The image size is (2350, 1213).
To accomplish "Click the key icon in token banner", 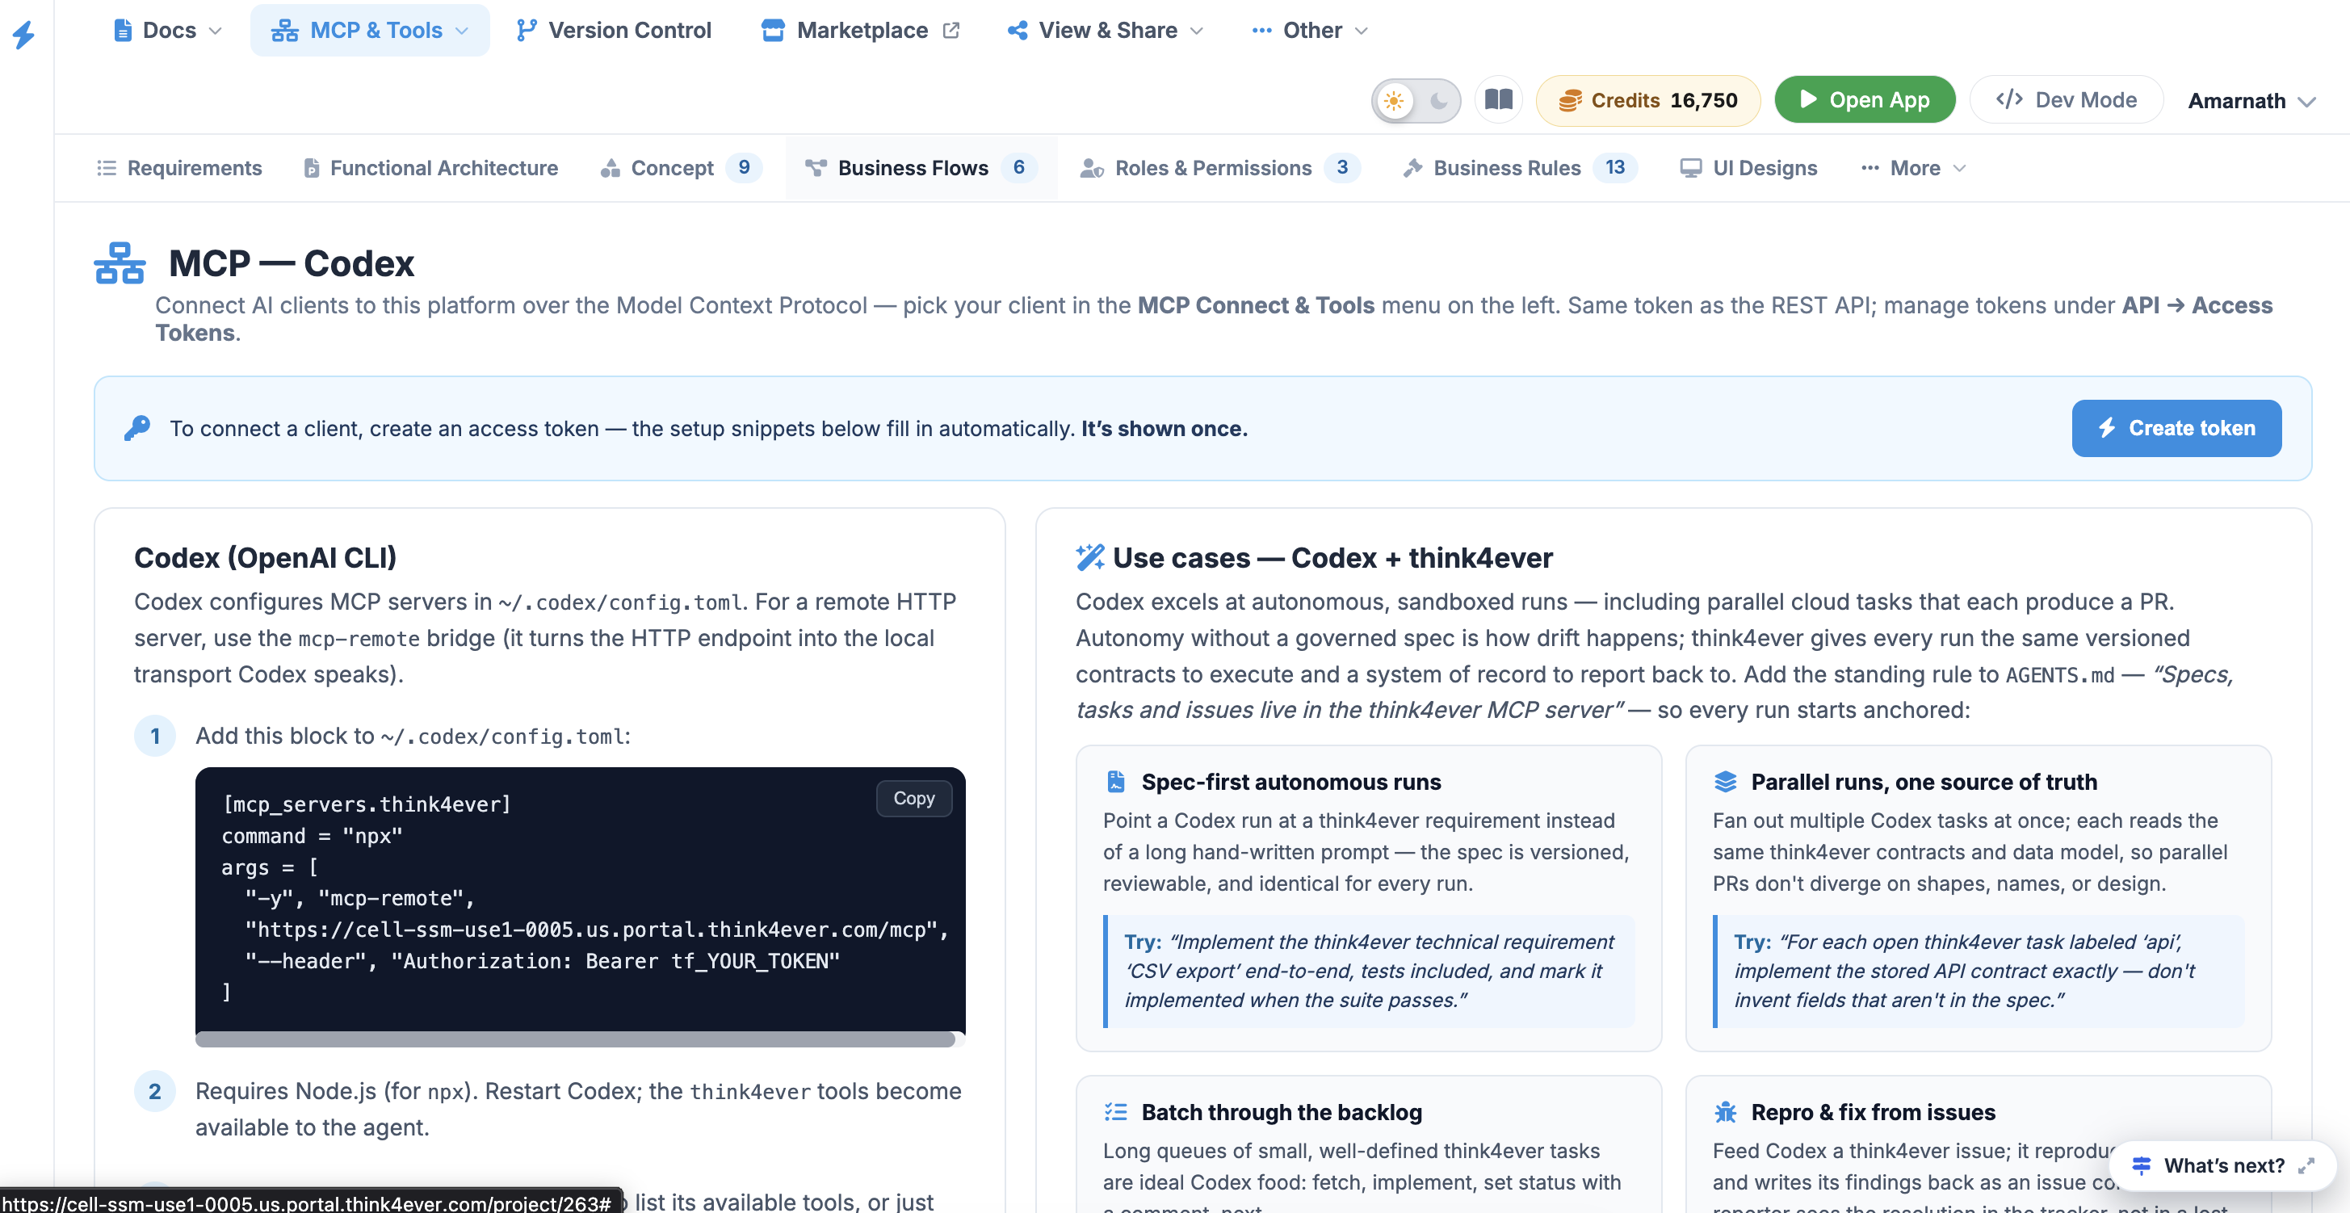I will (x=136, y=428).
